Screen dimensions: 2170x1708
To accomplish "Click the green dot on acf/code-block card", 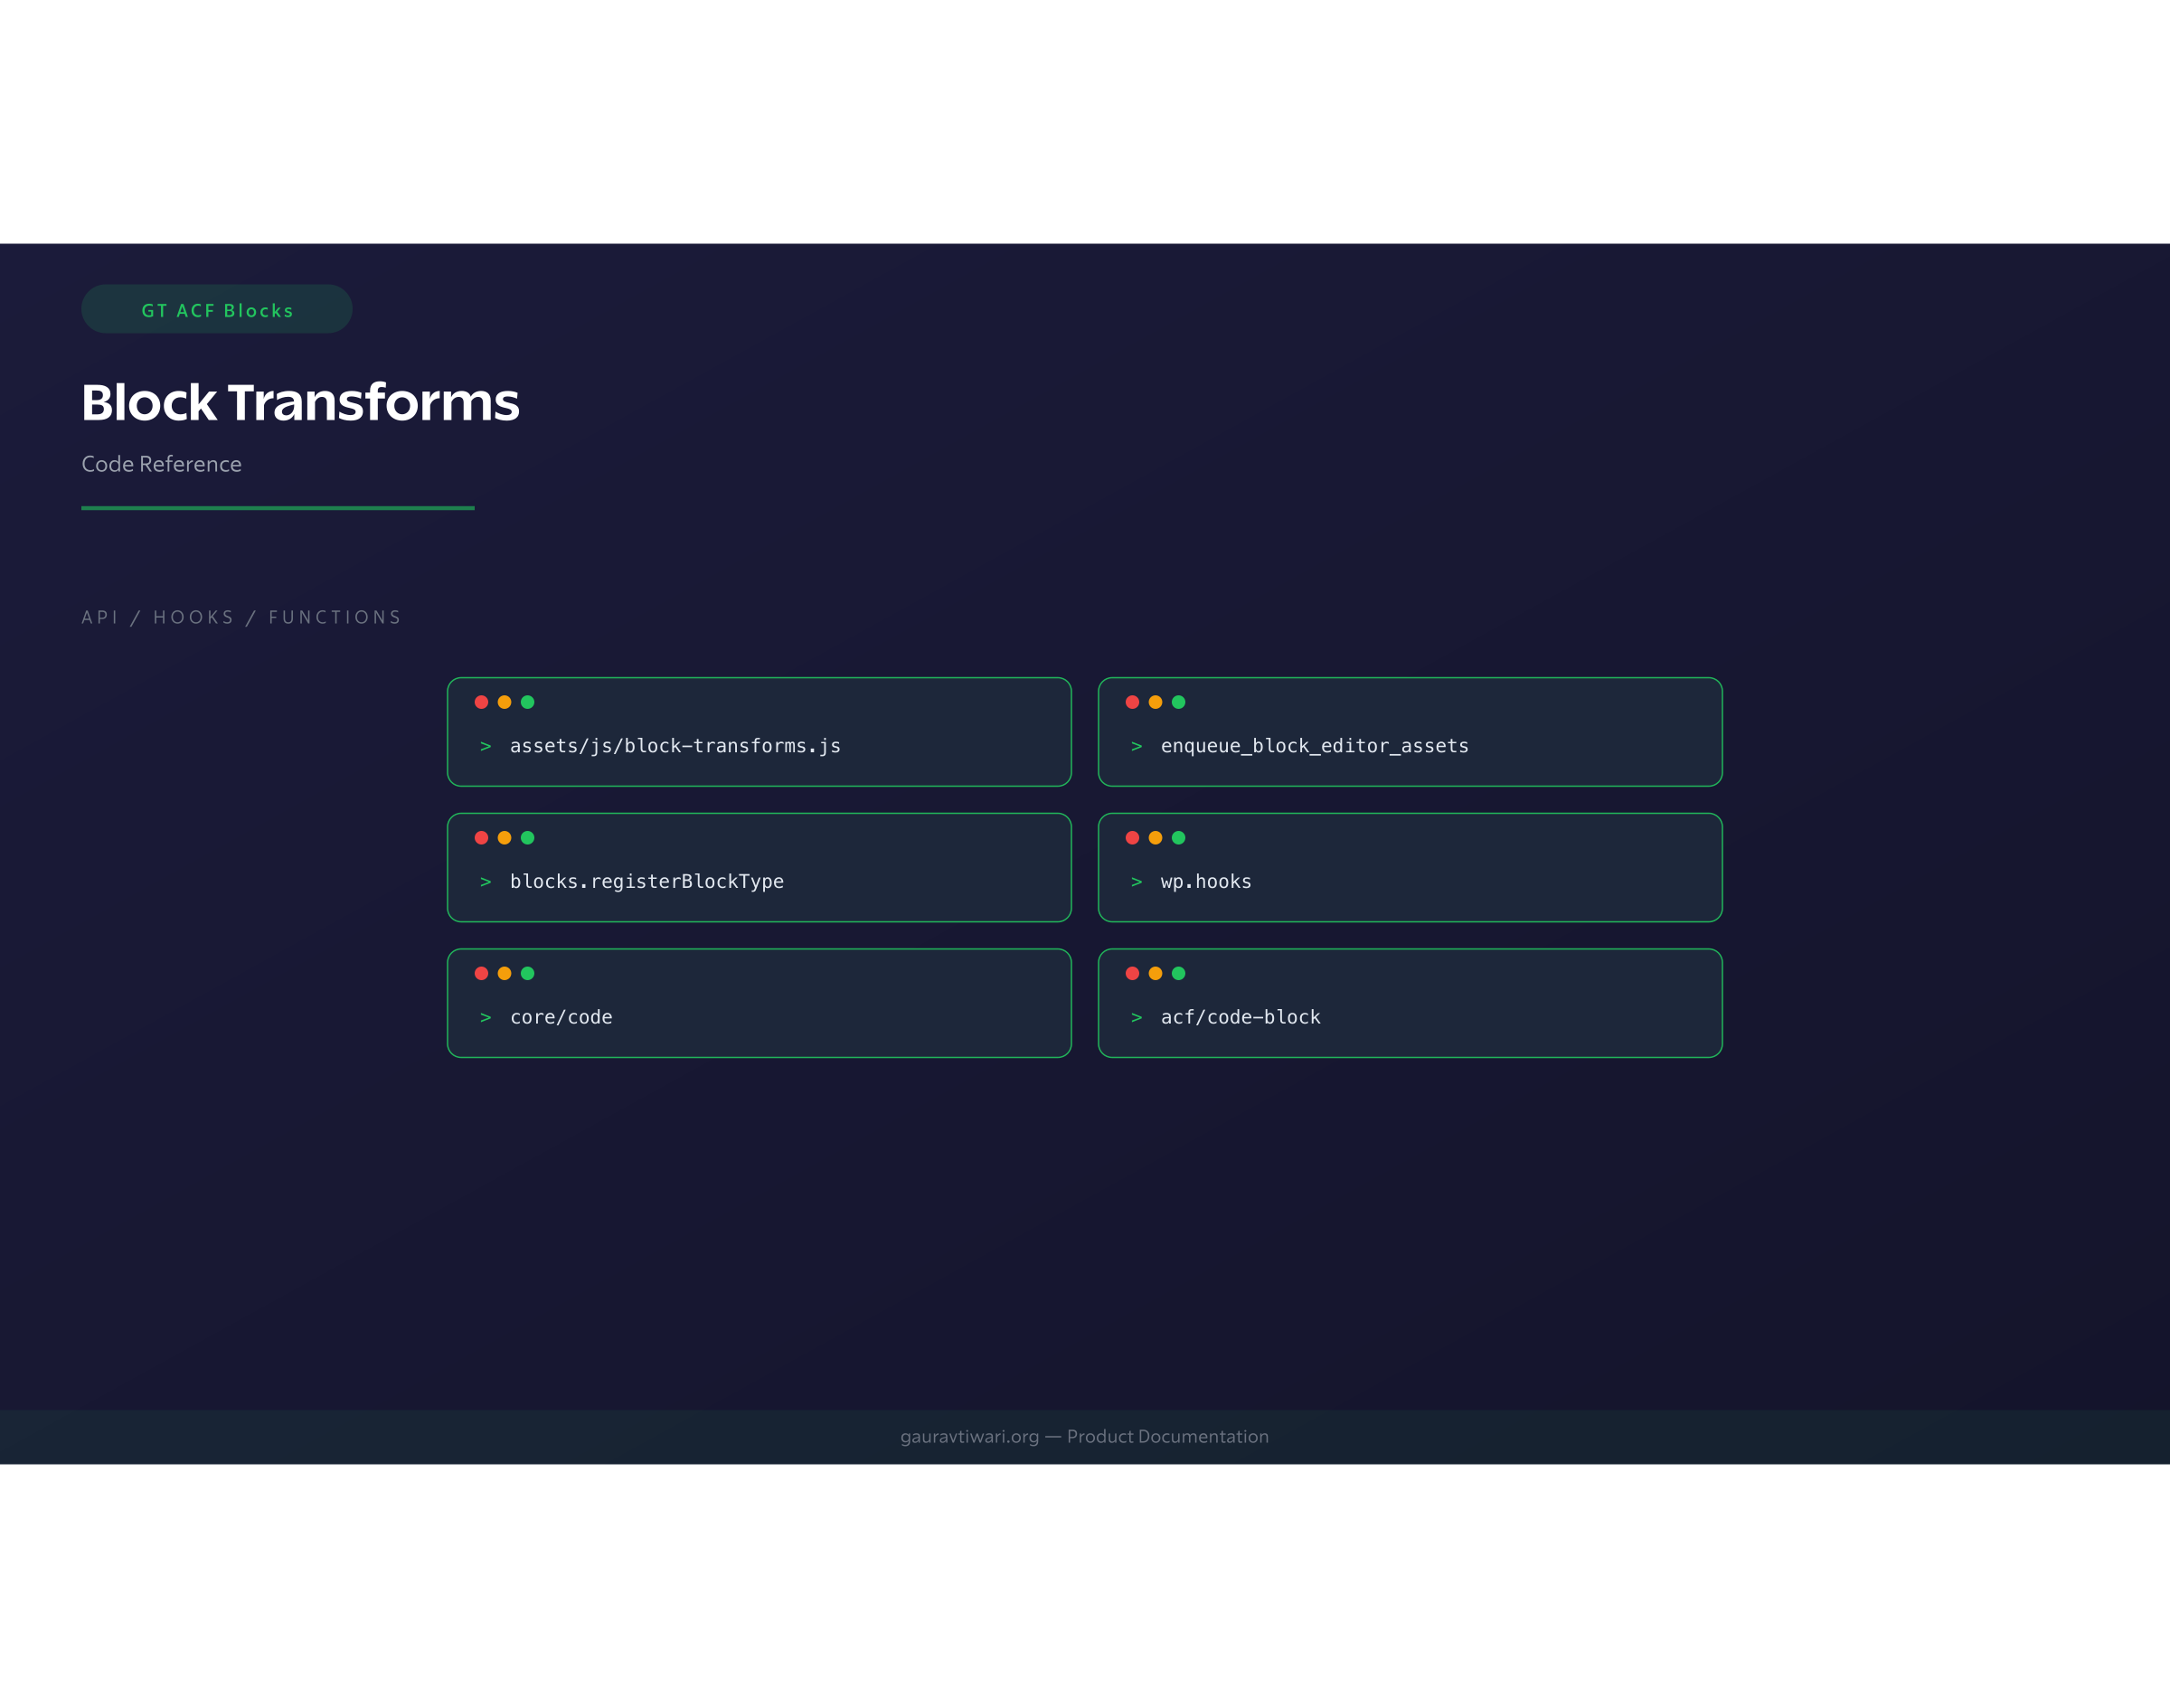I will click(1180, 973).
